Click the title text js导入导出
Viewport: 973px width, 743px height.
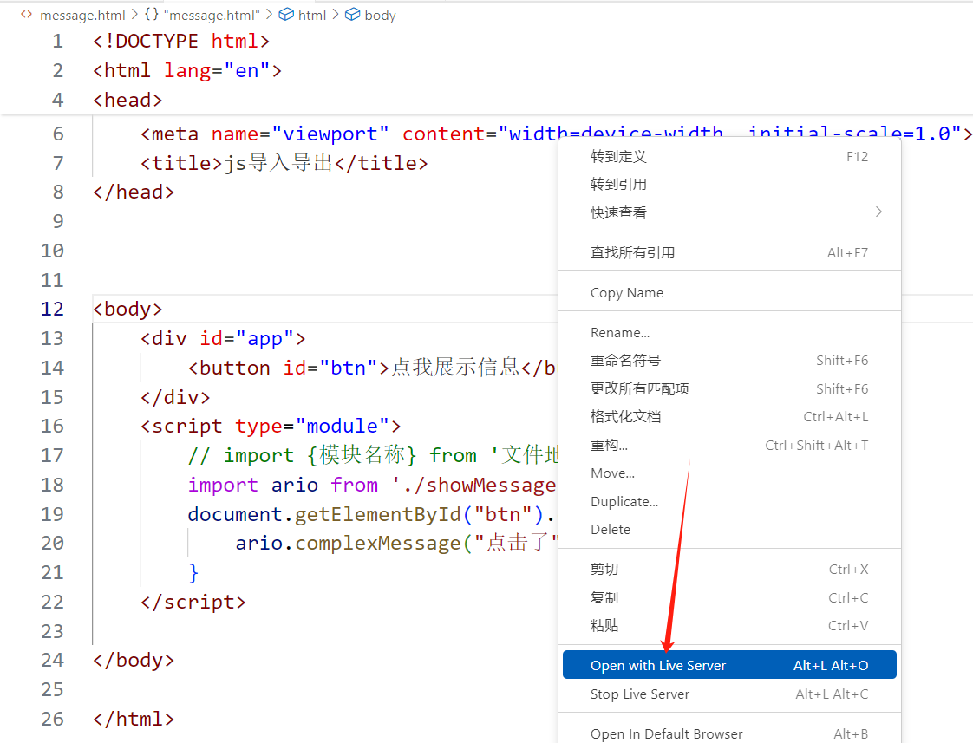coord(278,163)
